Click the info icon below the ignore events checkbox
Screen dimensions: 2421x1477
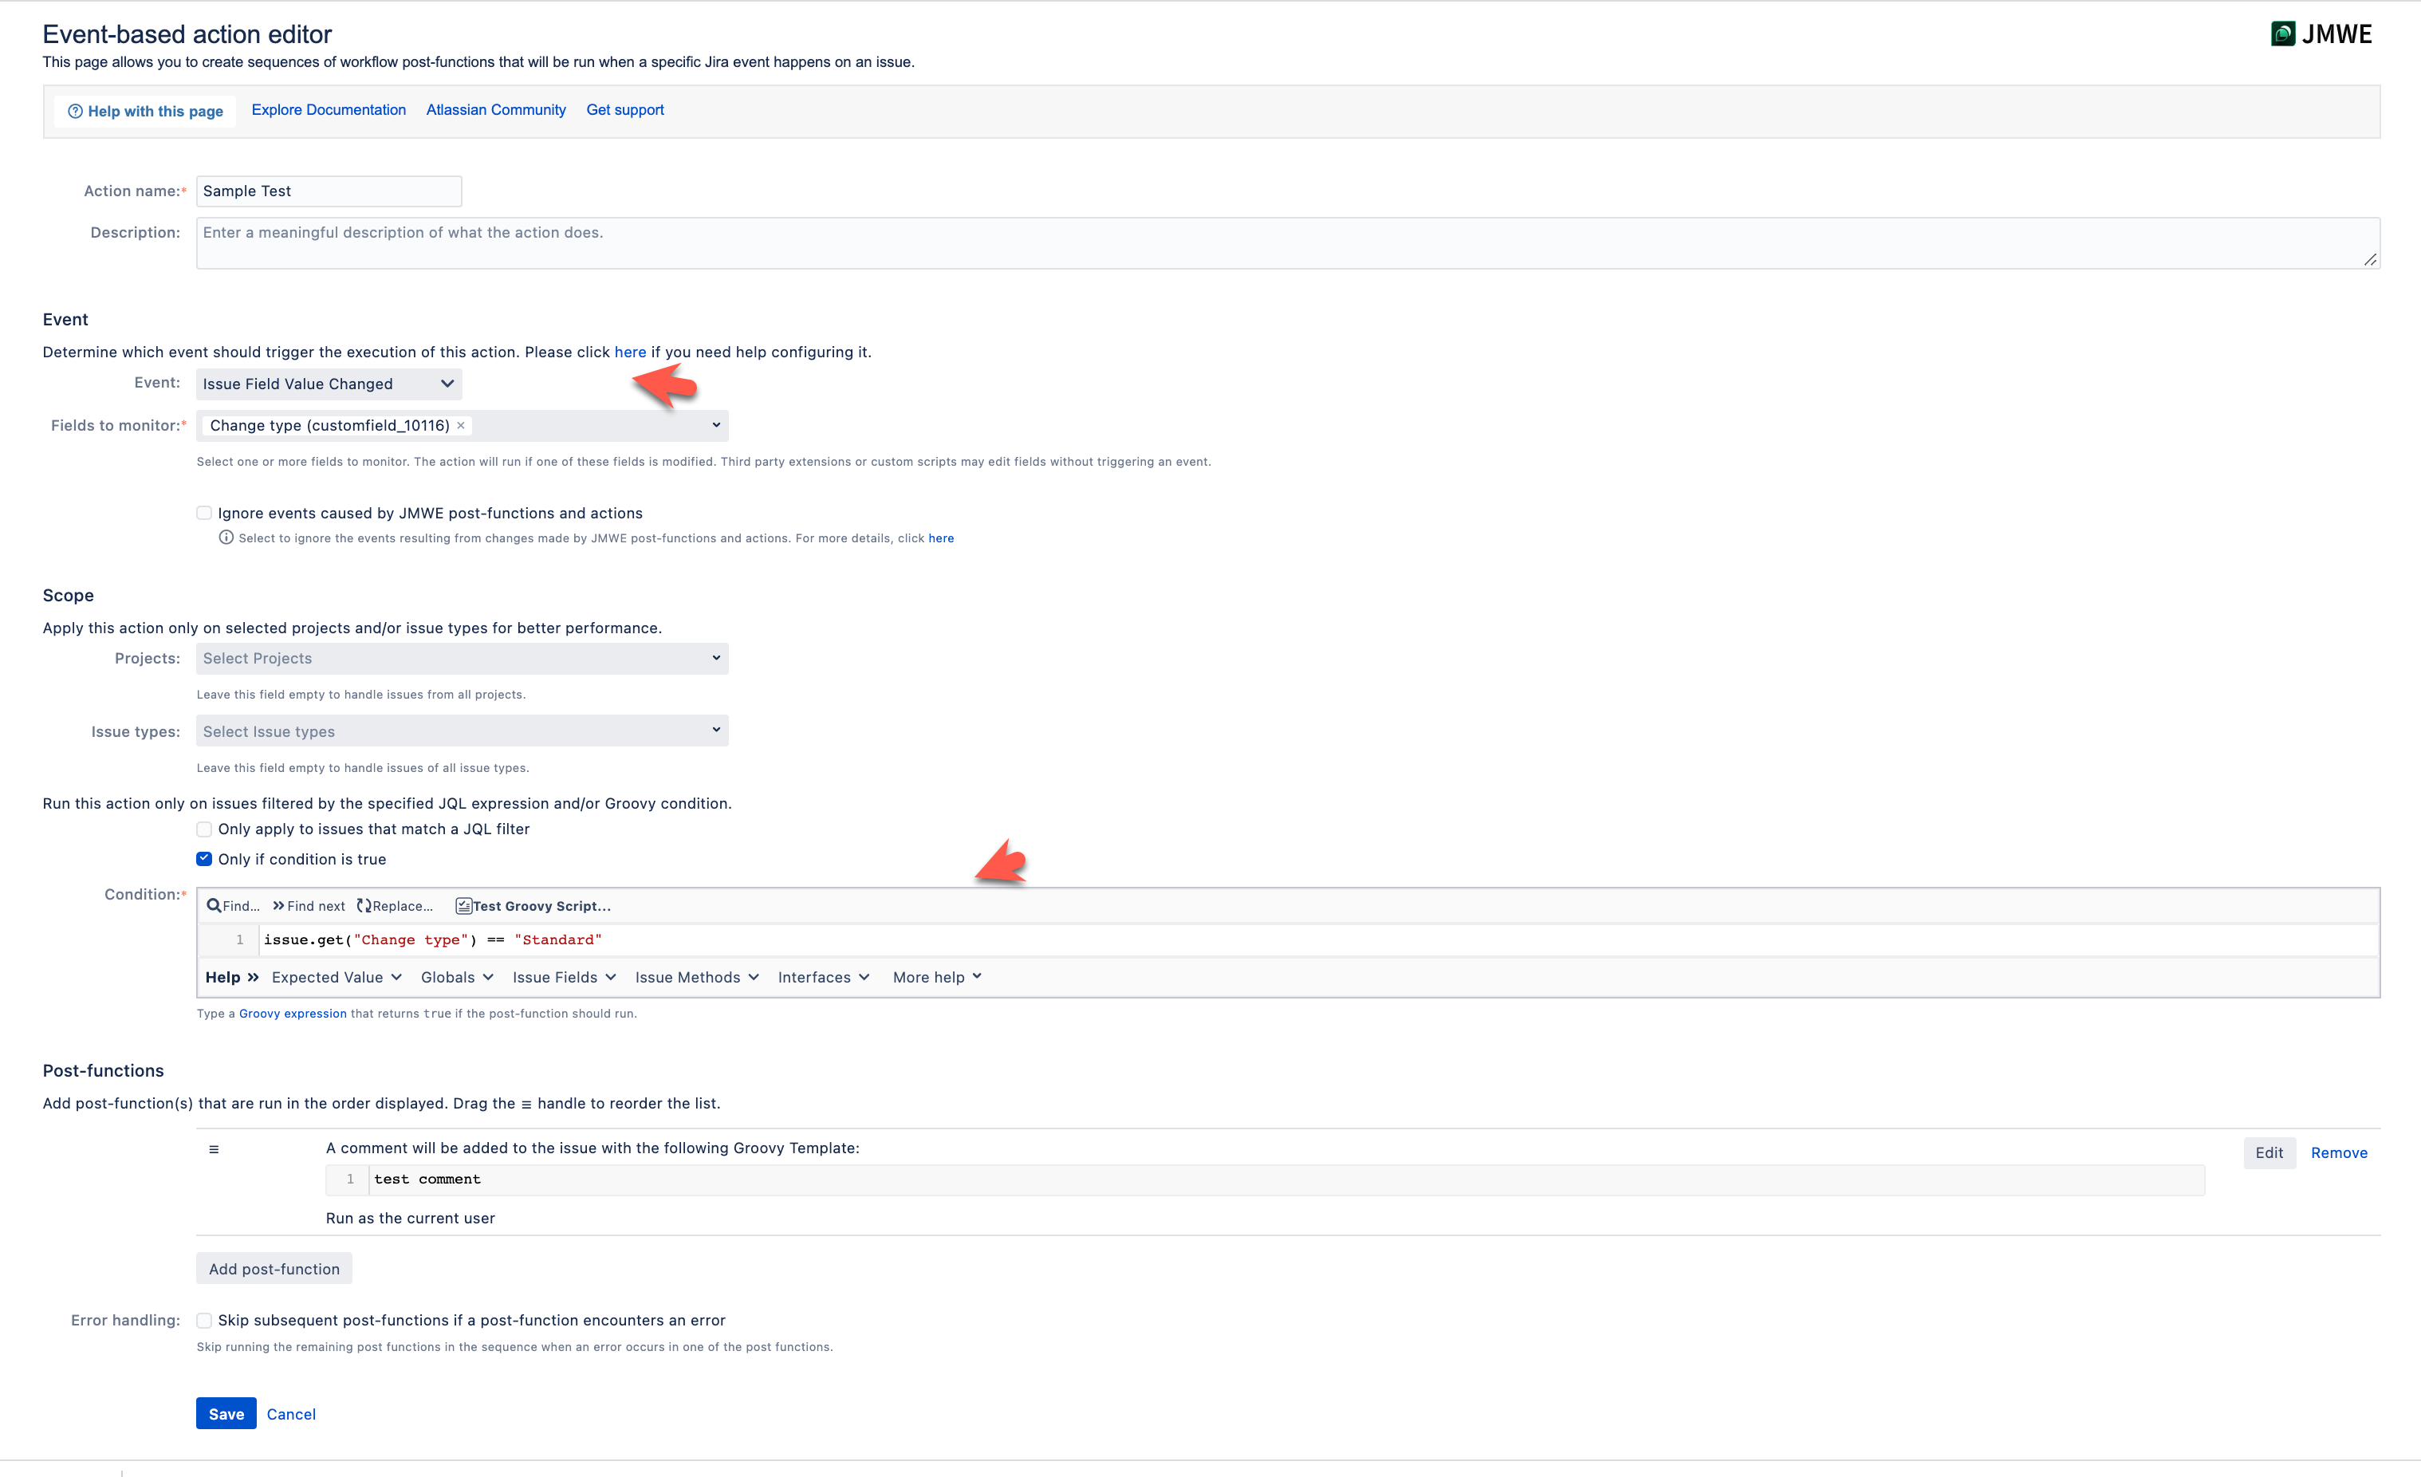click(x=226, y=538)
